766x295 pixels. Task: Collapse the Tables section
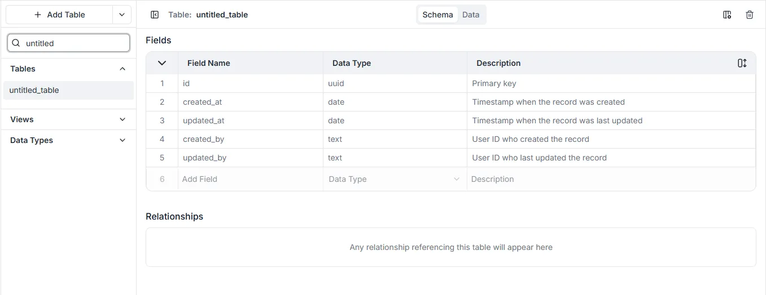tap(122, 69)
